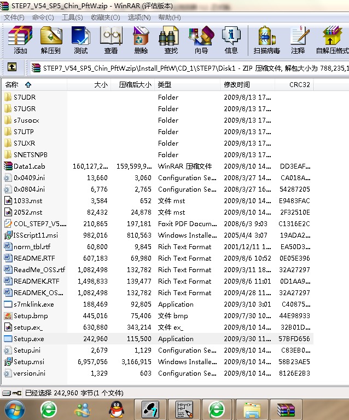
Task: Click the 扫描病毒 (Virus Scan) toolbar icon
Action: click(x=266, y=40)
